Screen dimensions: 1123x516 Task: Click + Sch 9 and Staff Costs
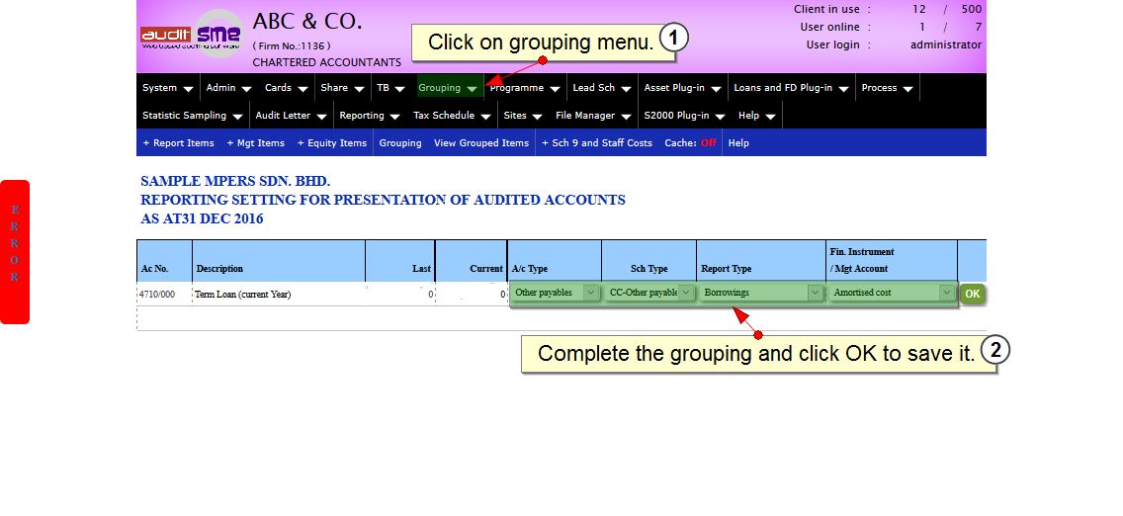(x=596, y=143)
